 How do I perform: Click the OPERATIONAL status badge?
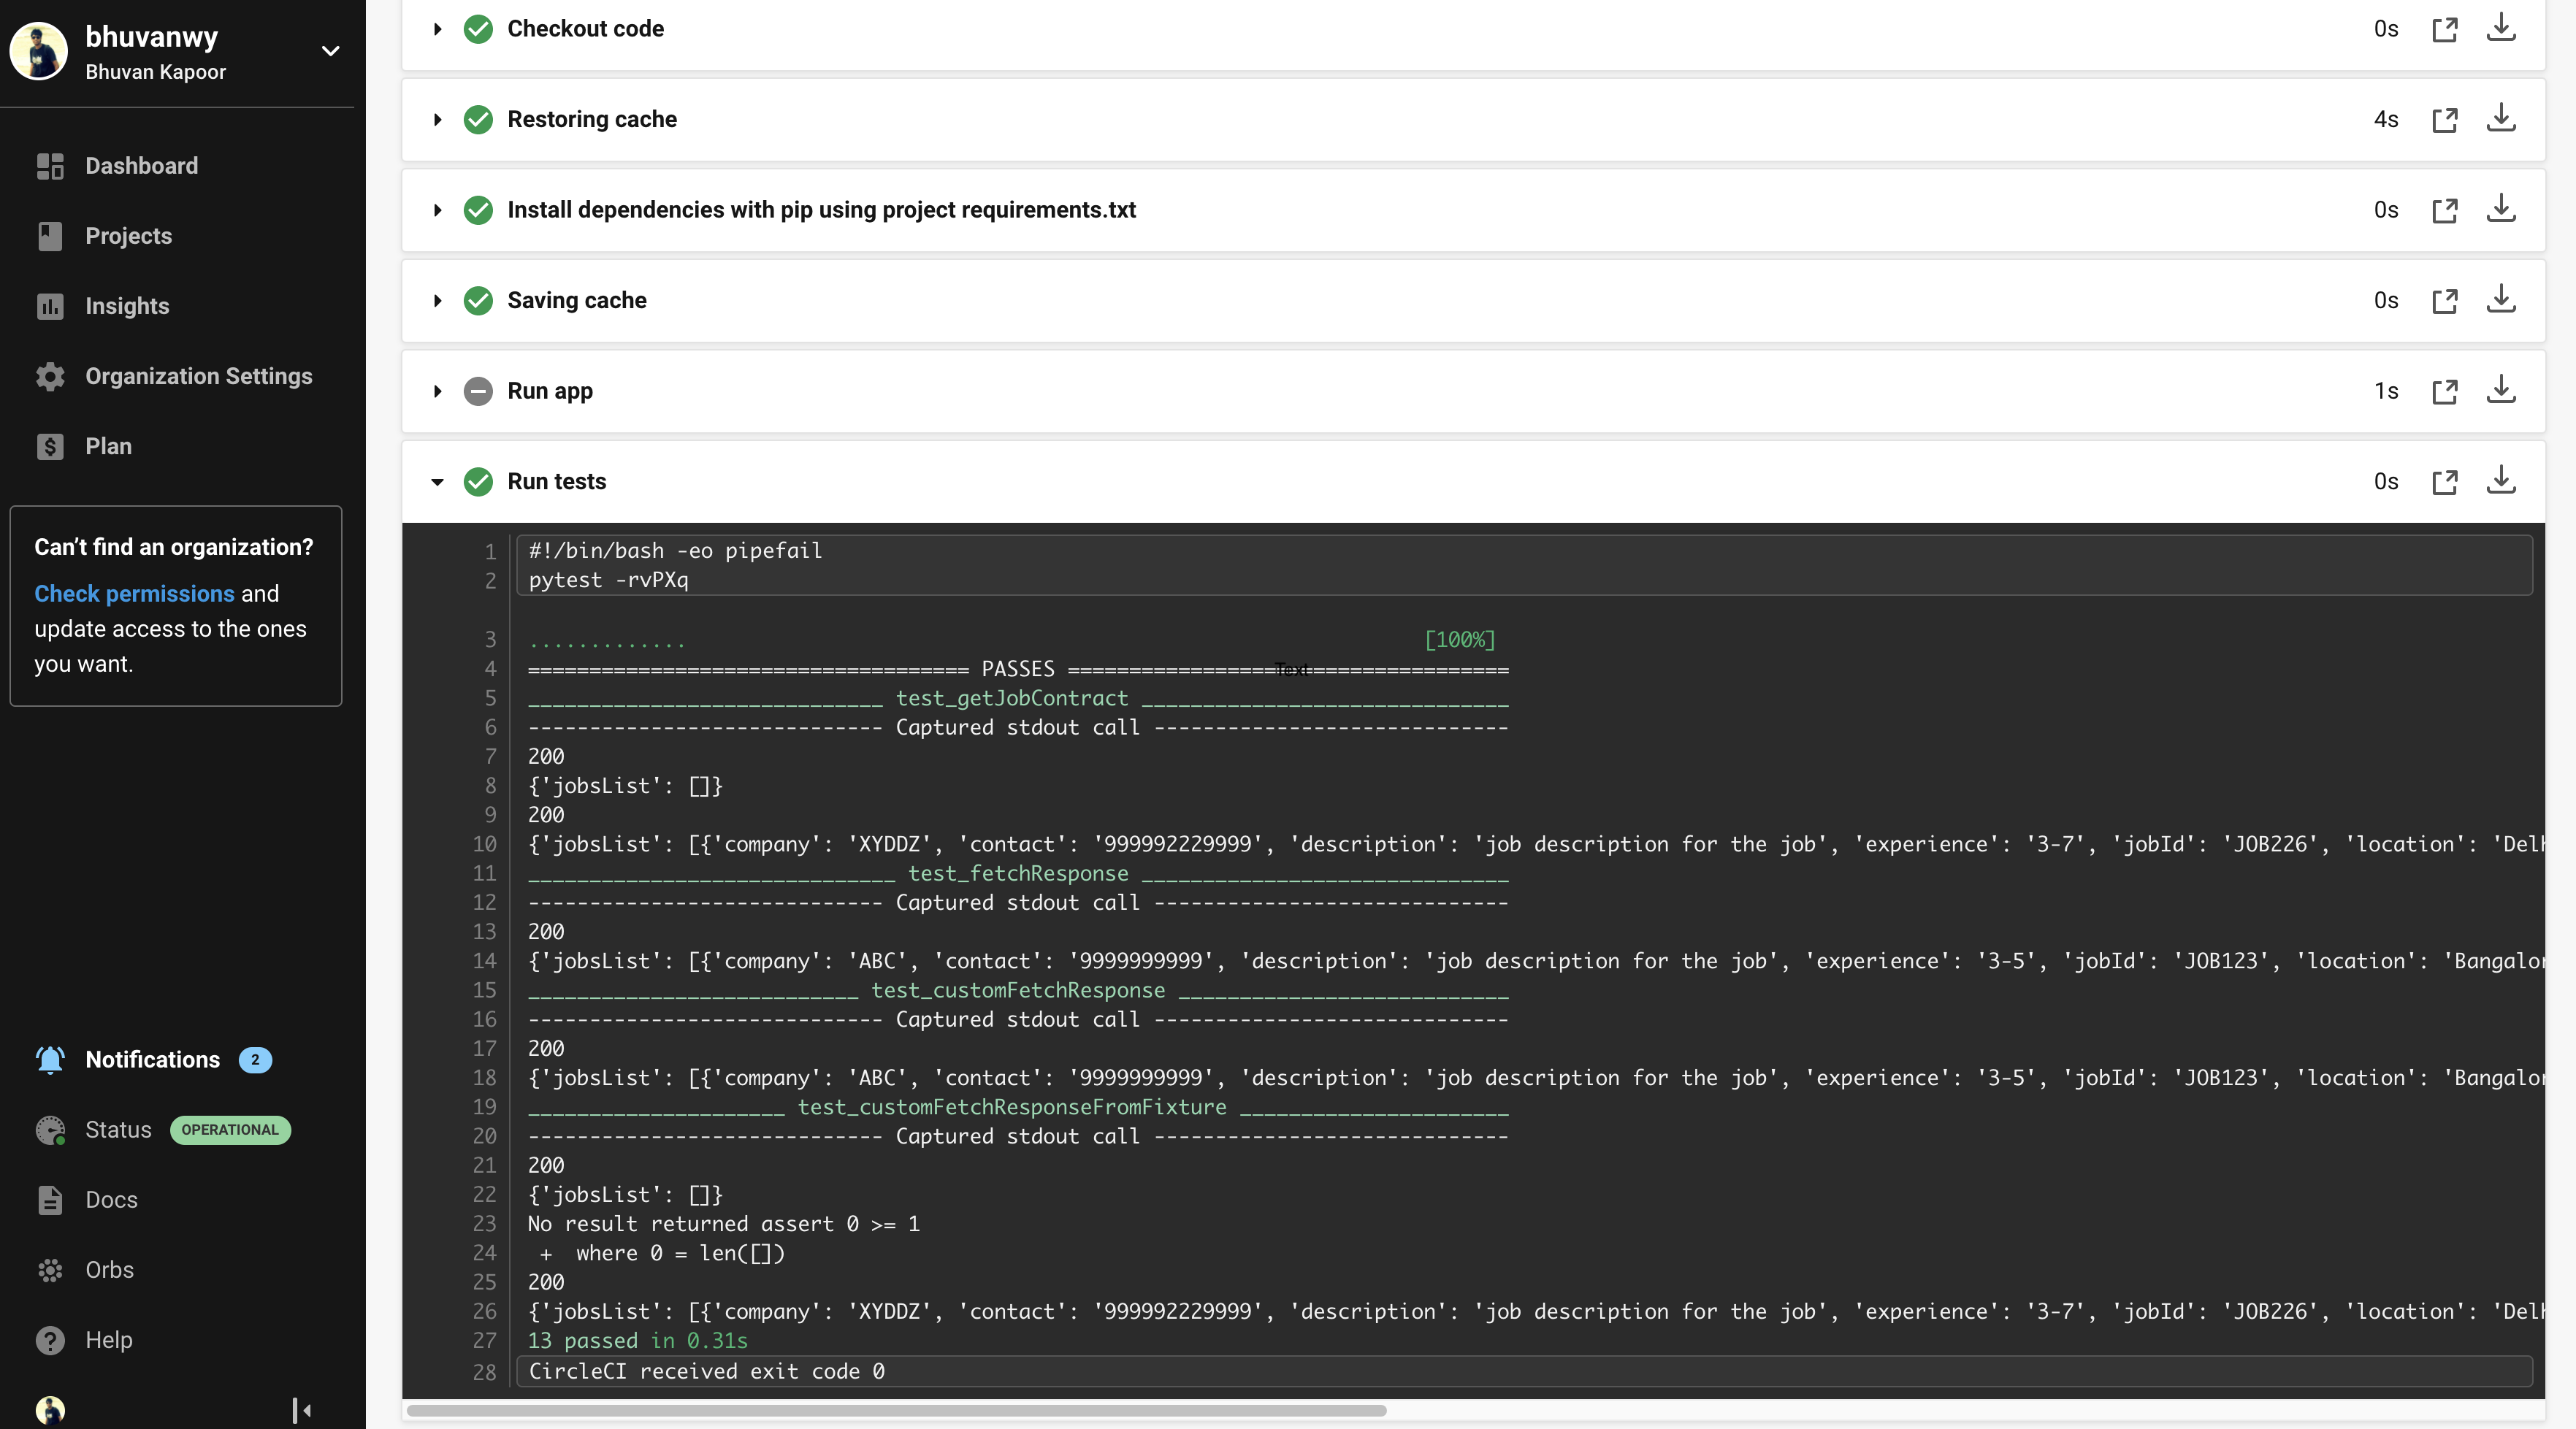(x=230, y=1130)
